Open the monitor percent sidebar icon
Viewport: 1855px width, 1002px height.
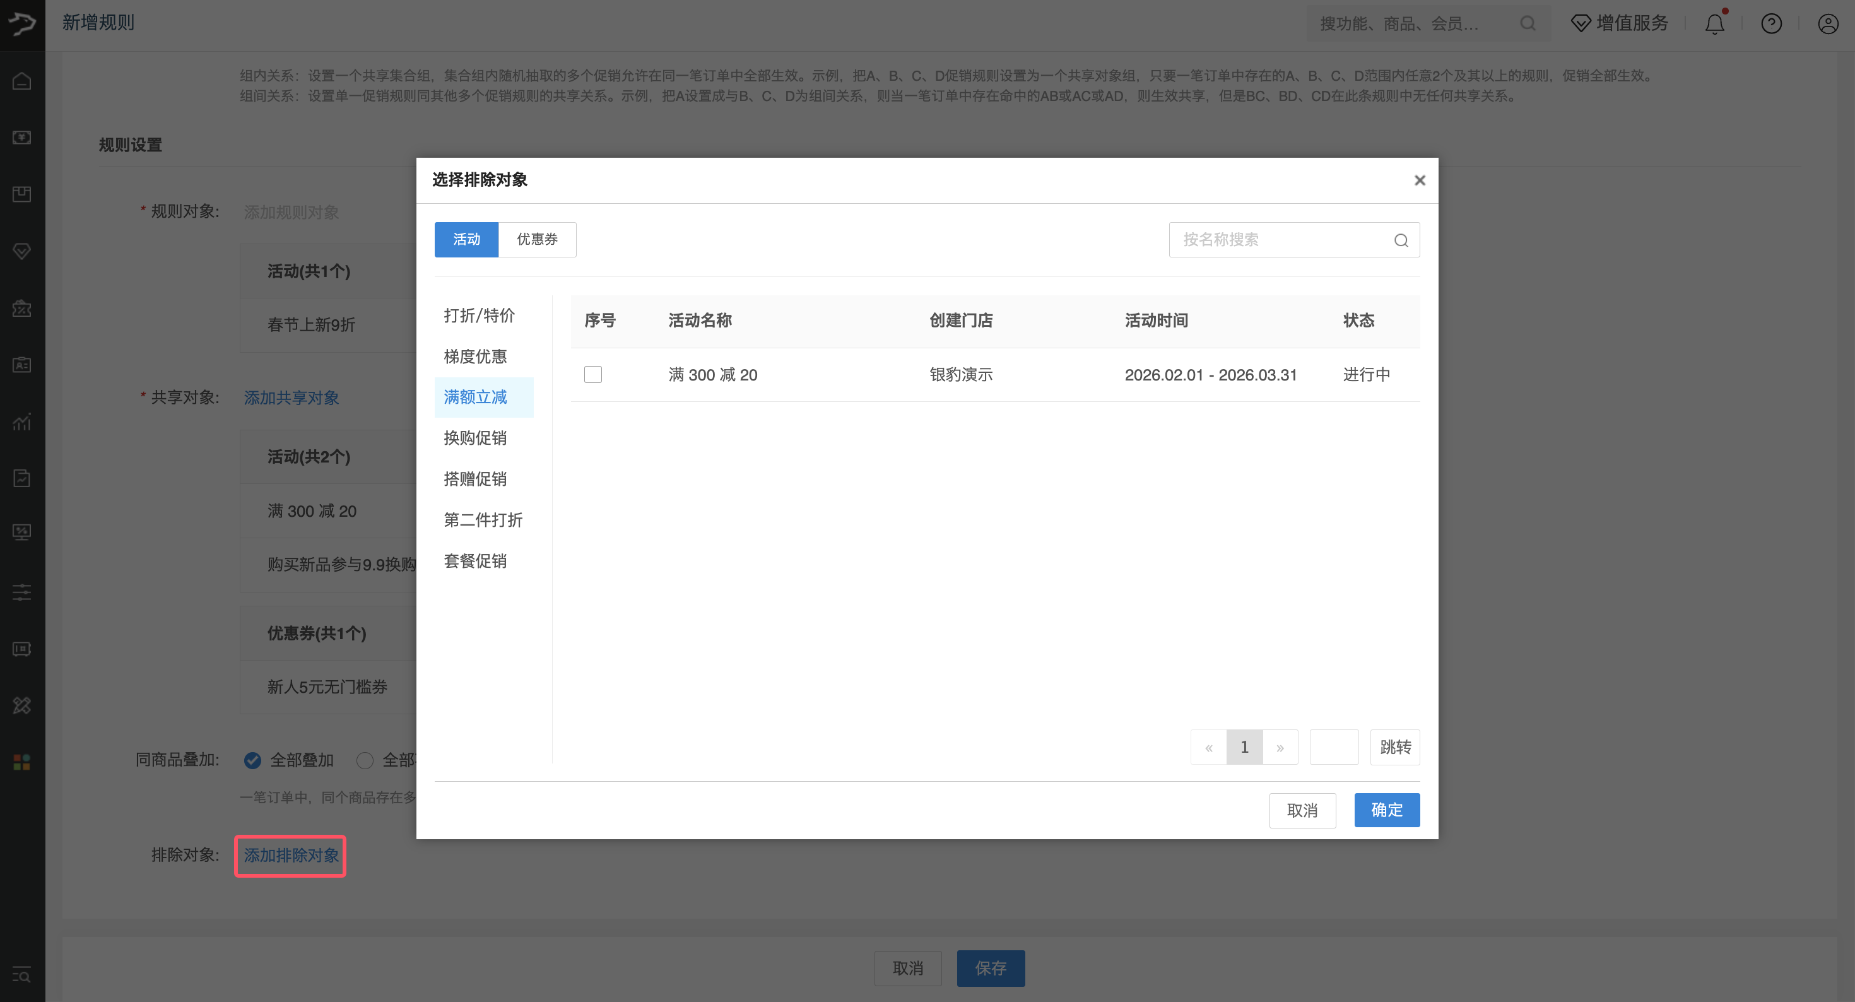click(22, 533)
